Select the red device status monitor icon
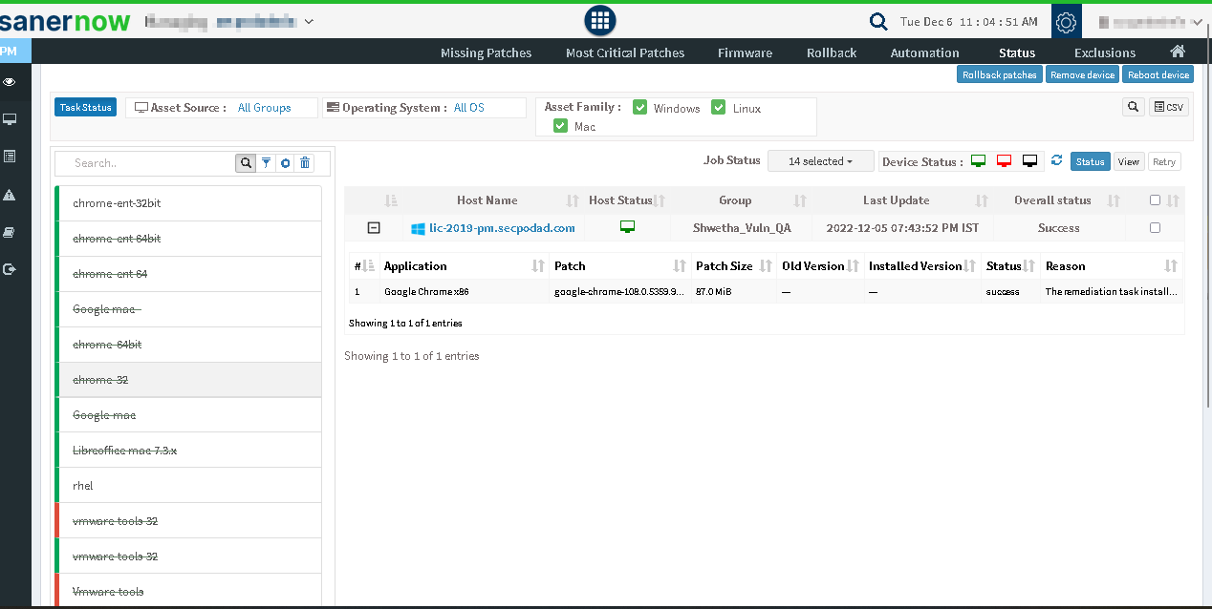Screen dimensions: 1212x609 click(x=1004, y=161)
